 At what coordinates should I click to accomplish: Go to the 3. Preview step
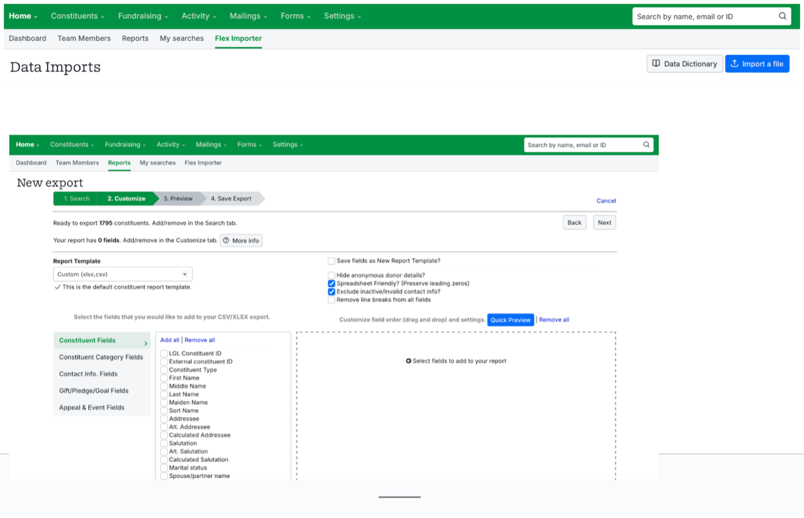pos(178,199)
